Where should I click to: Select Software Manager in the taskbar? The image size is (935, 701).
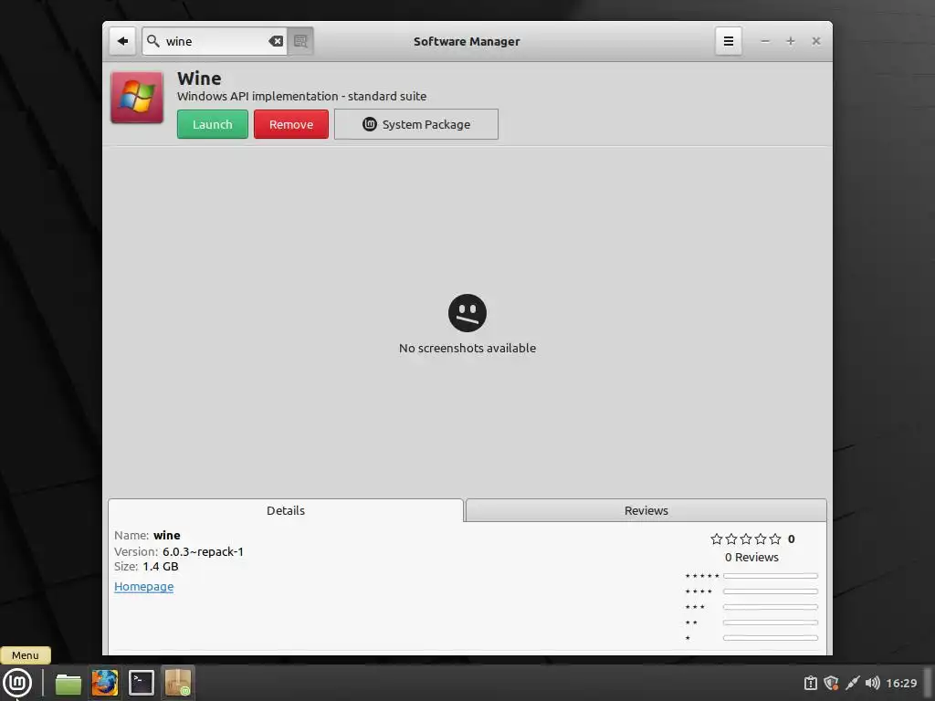[178, 683]
